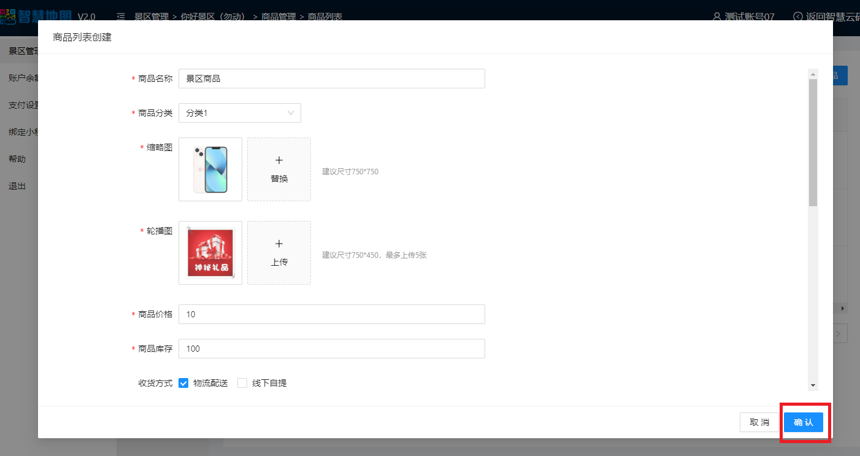Click the back arrow icon for 返回智慧云
This screenshot has height=456, width=860.
pyautogui.click(x=797, y=17)
